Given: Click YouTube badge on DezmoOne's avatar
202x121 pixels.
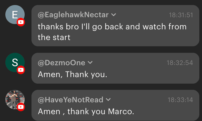Looking at the screenshot, I should (x=21, y=70).
